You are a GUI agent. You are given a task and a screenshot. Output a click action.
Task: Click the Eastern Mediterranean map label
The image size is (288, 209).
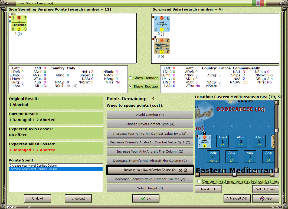(235, 170)
